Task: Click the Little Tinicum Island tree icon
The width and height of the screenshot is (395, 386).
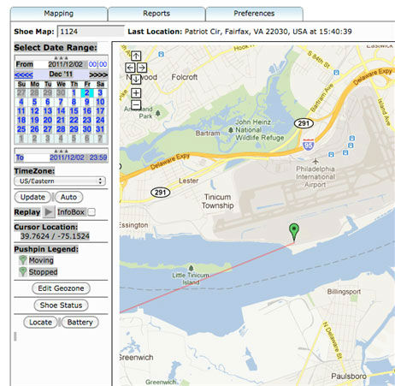Action: (191, 268)
